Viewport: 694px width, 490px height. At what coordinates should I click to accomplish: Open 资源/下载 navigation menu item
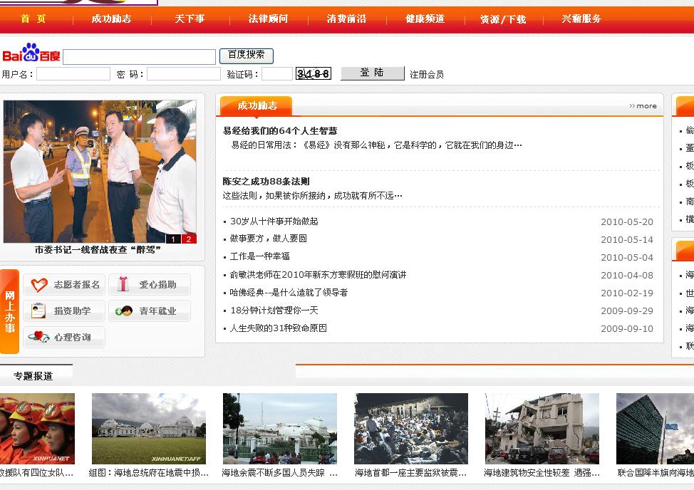click(503, 19)
